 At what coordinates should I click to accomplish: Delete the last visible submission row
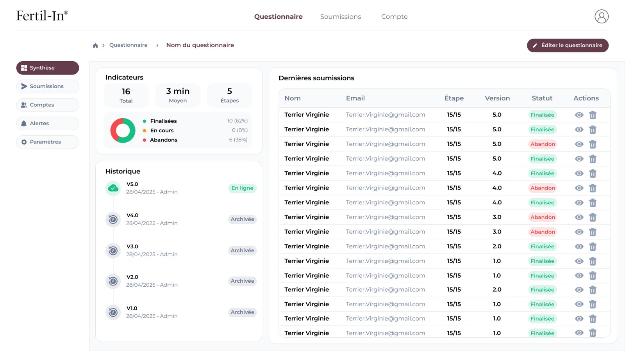[593, 333]
